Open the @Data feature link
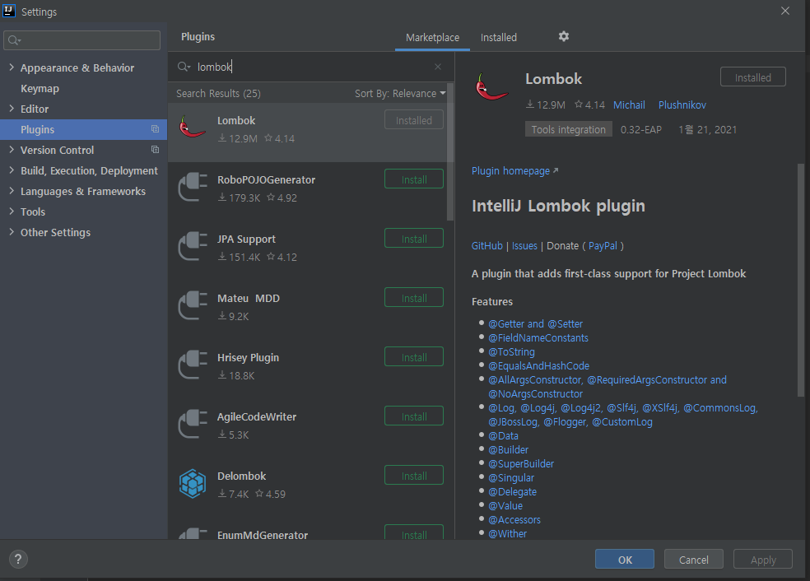The width and height of the screenshot is (810, 581). pos(503,436)
